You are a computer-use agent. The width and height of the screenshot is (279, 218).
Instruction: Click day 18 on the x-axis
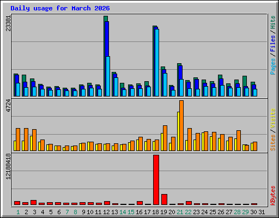155,212
